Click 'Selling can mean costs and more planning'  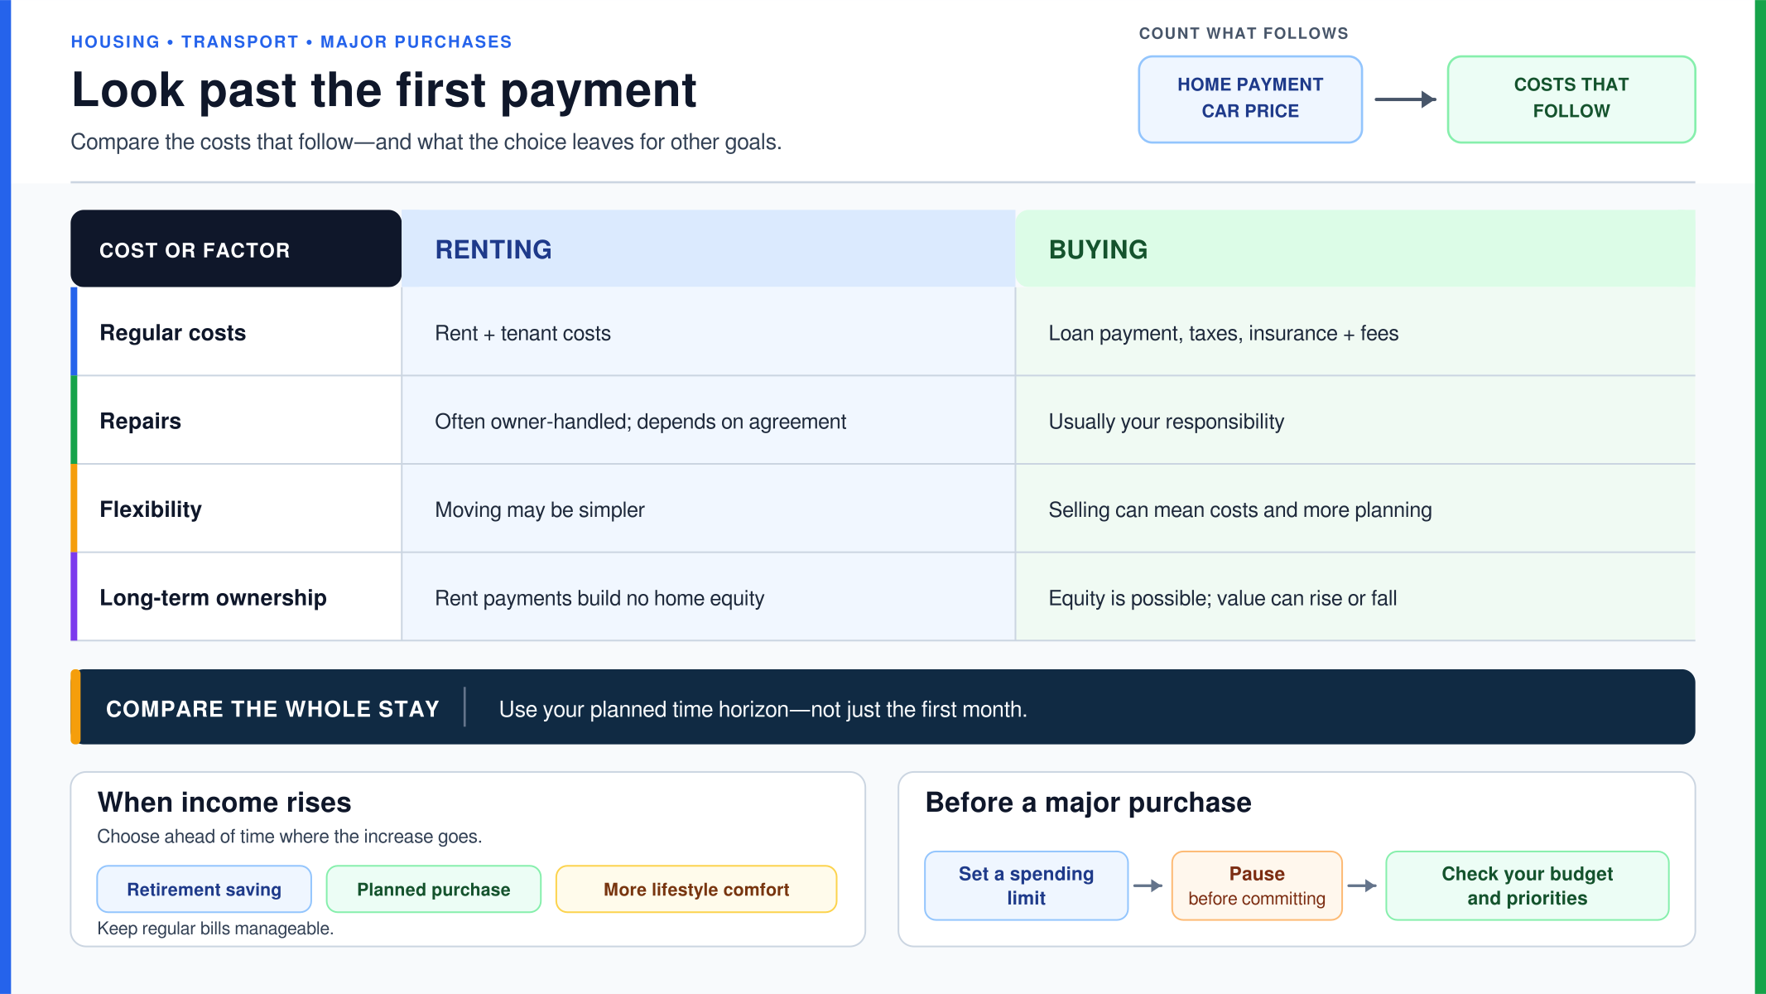(1239, 509)
